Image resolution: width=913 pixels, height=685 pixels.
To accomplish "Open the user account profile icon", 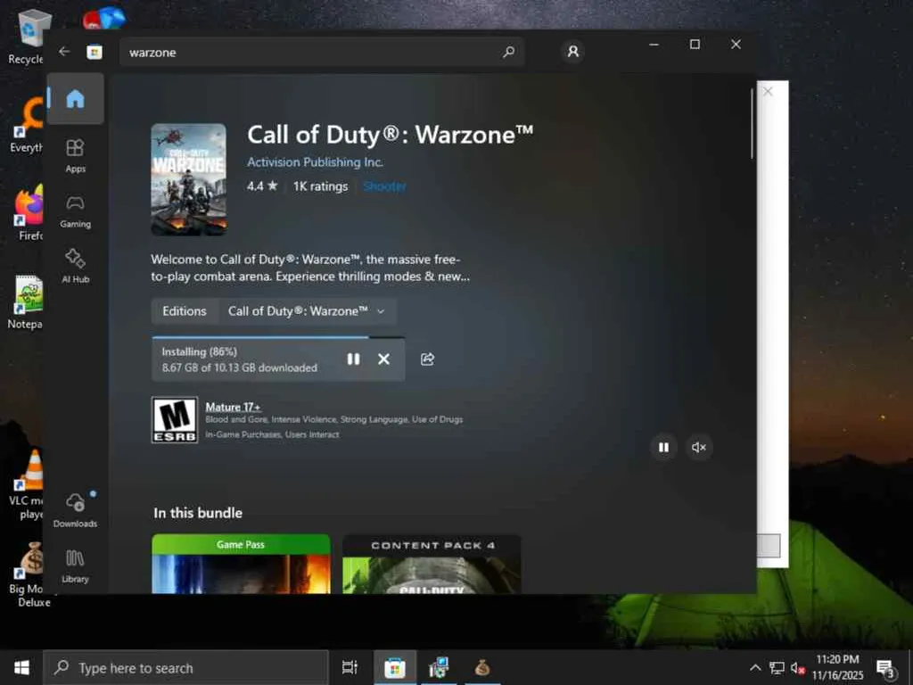I will coord(573,52).
